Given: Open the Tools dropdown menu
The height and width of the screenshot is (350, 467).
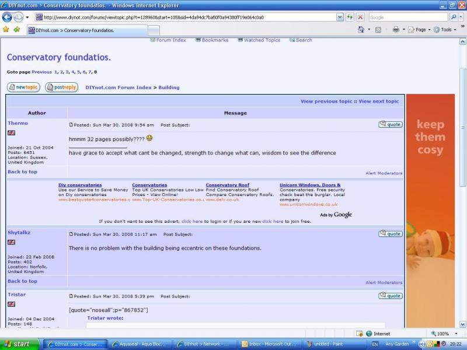Looking at the screenshot, I should (446, 30).
